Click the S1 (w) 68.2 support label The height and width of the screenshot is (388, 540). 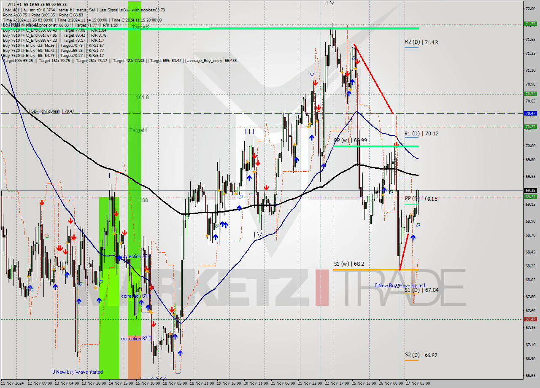point(348,264)
